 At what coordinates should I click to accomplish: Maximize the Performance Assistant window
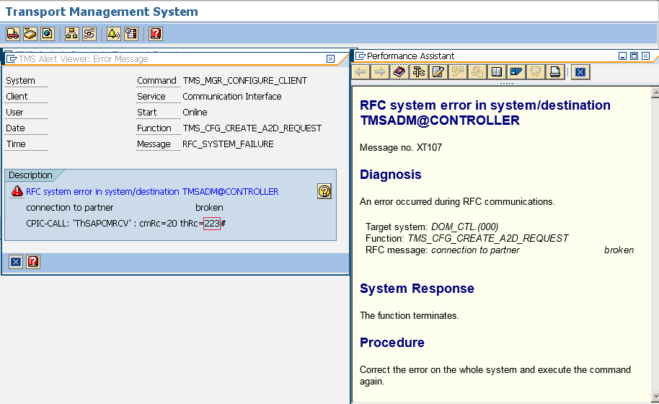tap(634, 56)
